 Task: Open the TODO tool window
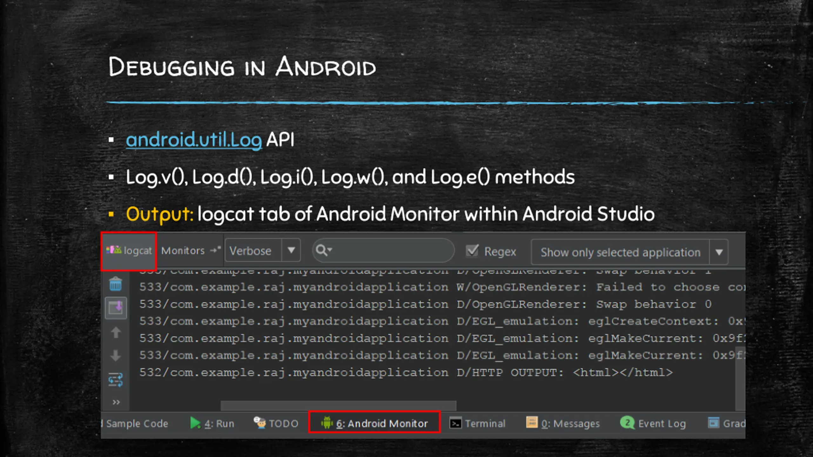click(x=276, y=424)
